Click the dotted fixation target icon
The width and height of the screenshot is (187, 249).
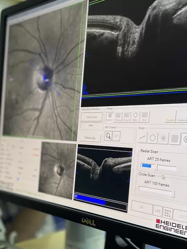click(x=167, y=213)
